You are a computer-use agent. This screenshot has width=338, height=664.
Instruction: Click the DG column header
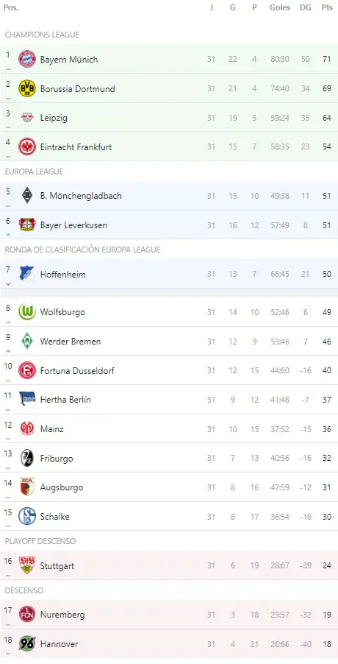(x=306, y=7)
